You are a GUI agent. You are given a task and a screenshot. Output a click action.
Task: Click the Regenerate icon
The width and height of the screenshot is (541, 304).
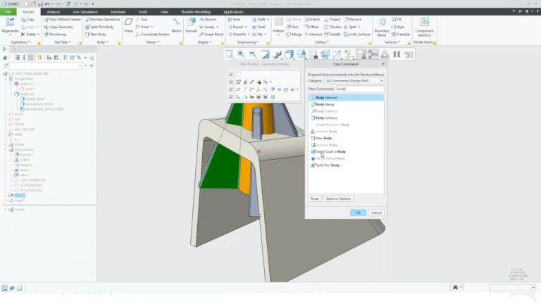click(x=10, y=26)
